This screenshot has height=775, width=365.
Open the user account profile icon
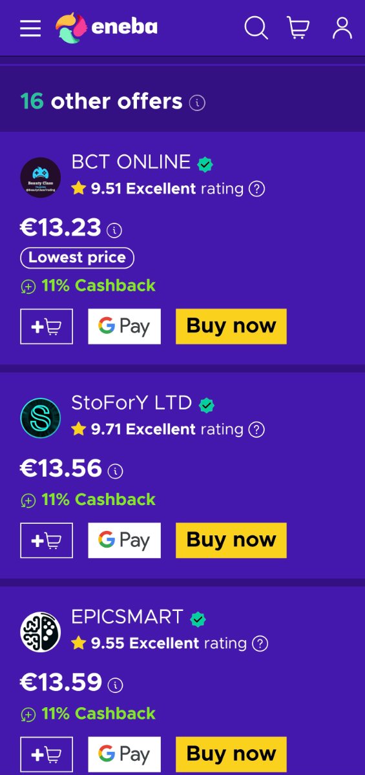click(342, 28)
